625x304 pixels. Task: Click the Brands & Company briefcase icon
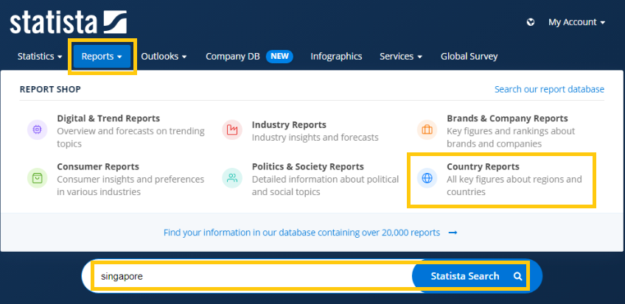tap(427, 130)
